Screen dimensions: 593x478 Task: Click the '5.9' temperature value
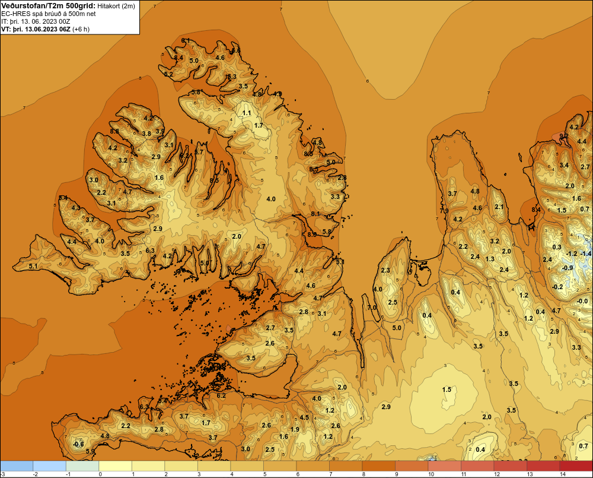[x=90, y=451]
